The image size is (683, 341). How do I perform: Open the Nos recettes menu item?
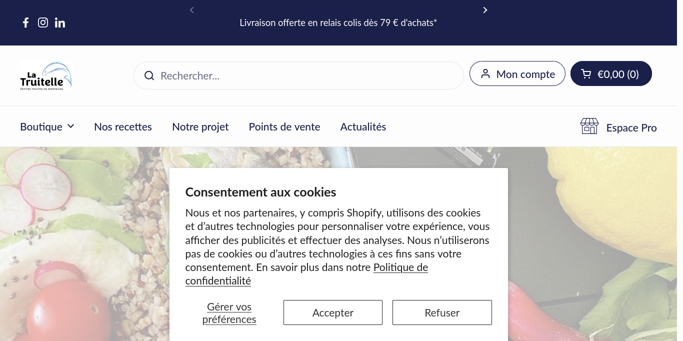123,126
